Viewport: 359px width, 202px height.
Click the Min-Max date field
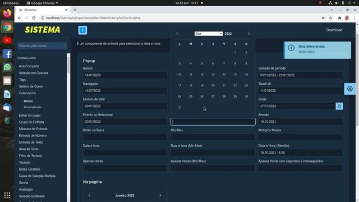213,137
